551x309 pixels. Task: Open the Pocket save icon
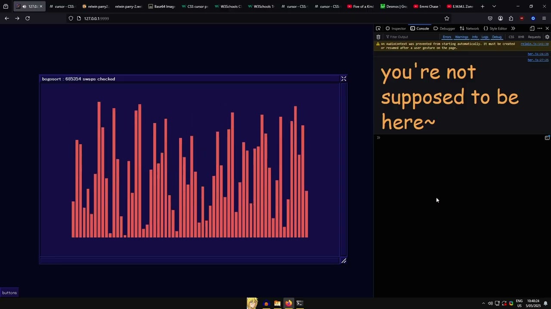point(490,18)
